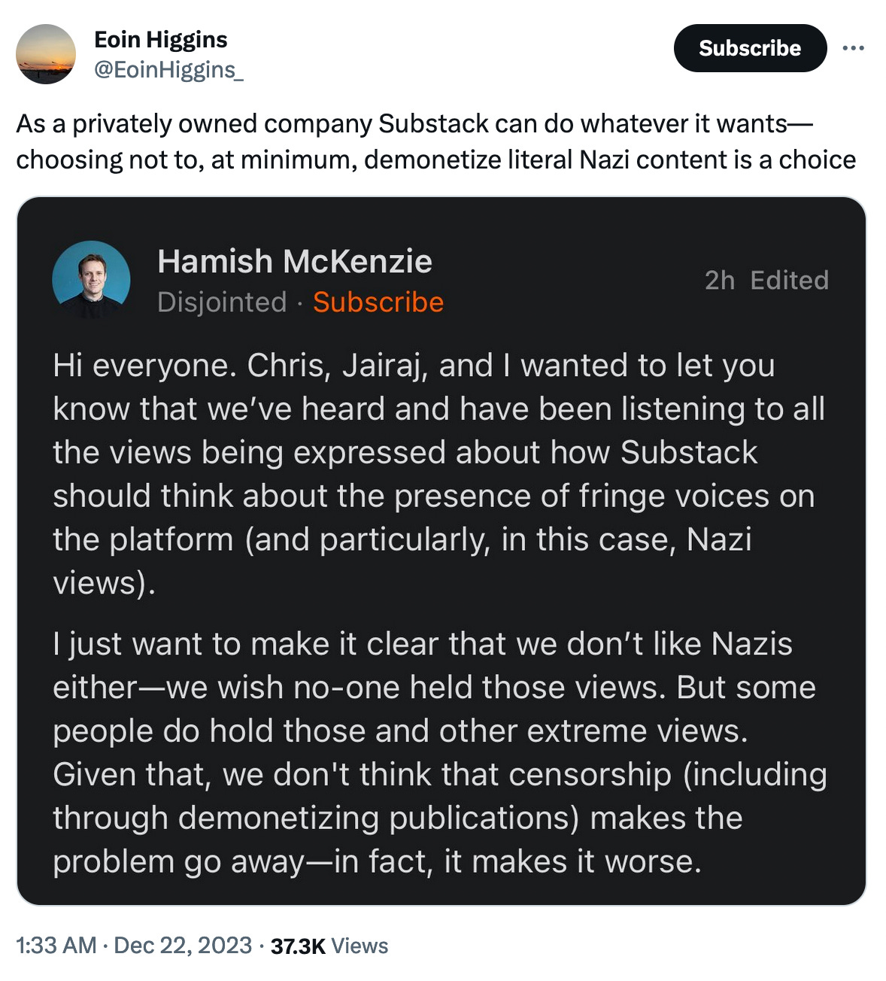Select the final paragraph of McKenzie's statement
886x981 pixels.
(435, 752)
